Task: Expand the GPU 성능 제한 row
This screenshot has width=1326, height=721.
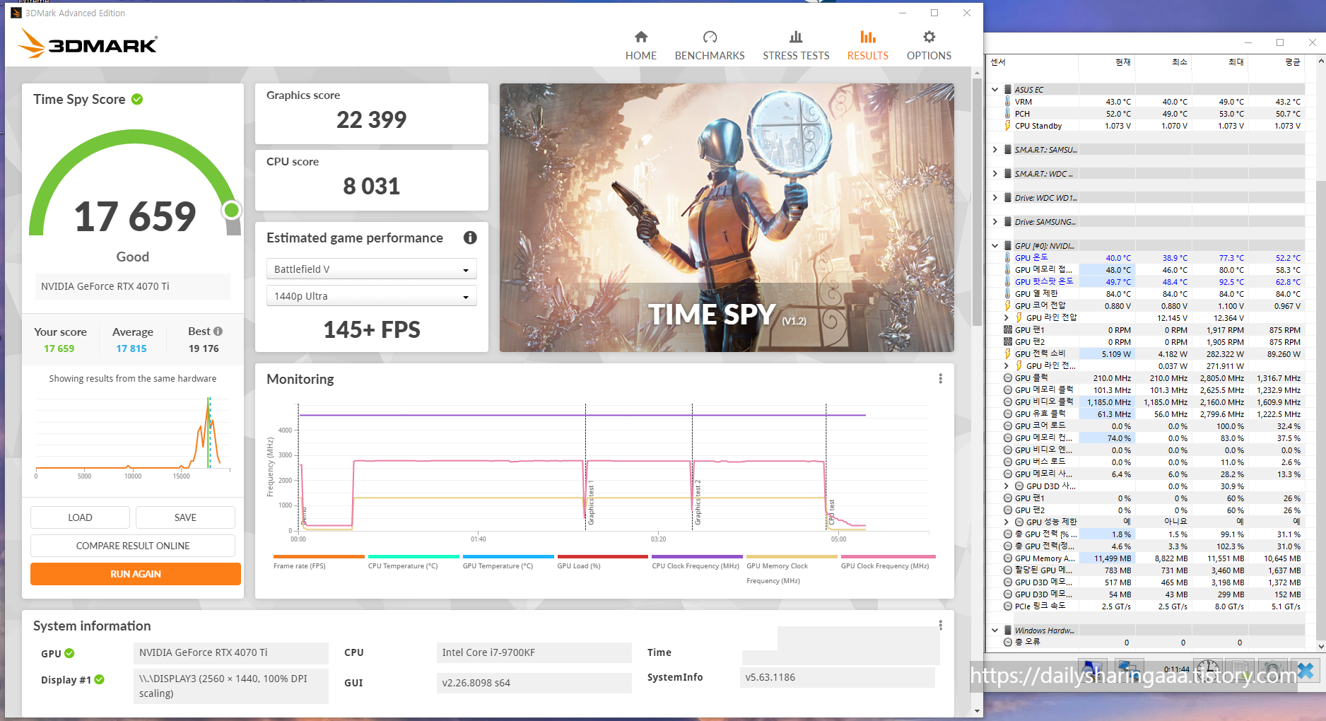Action: pos(1007,522)
